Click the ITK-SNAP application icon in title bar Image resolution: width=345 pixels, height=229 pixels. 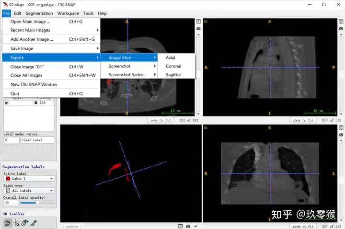point(5,4)
